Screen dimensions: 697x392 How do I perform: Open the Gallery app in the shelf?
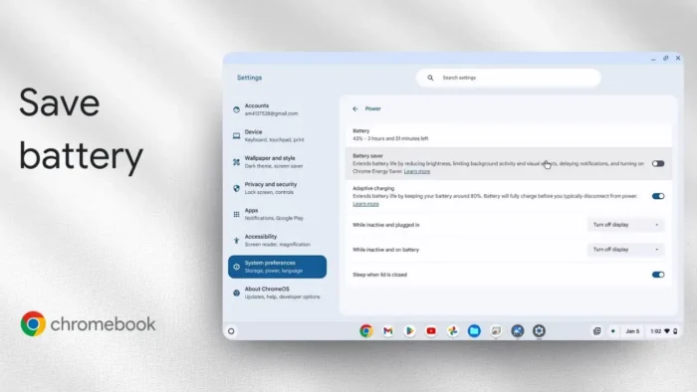(496, 330)
